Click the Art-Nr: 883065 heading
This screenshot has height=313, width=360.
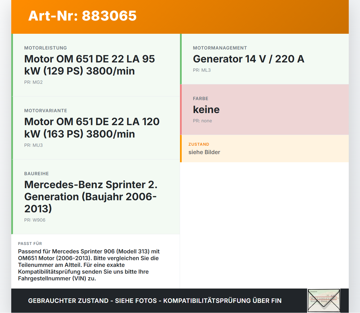click(82, 16)
